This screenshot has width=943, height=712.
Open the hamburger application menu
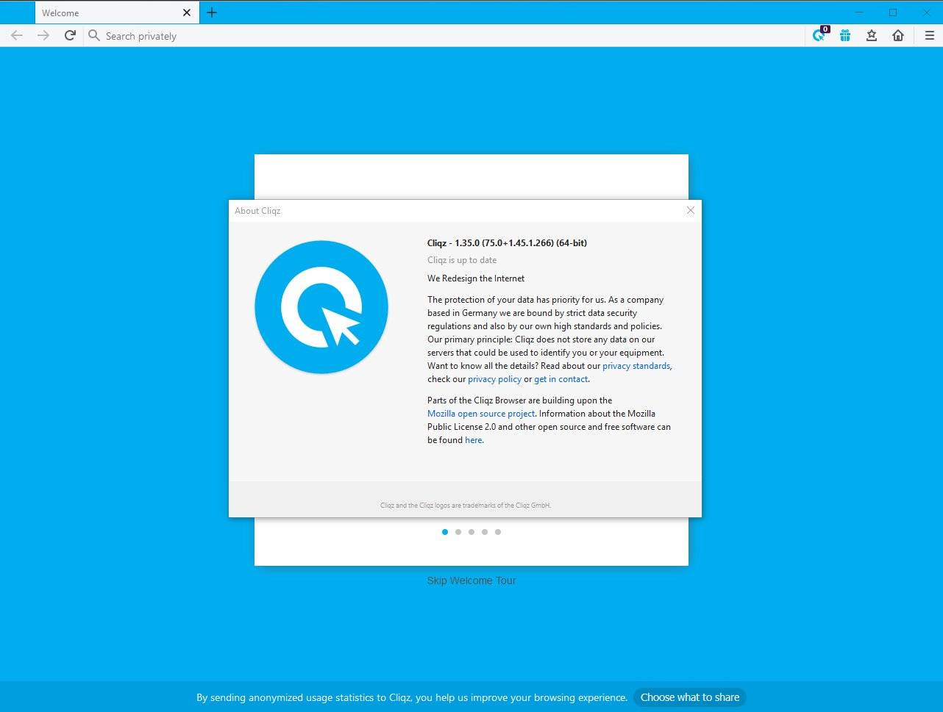(x=930, y=35)
